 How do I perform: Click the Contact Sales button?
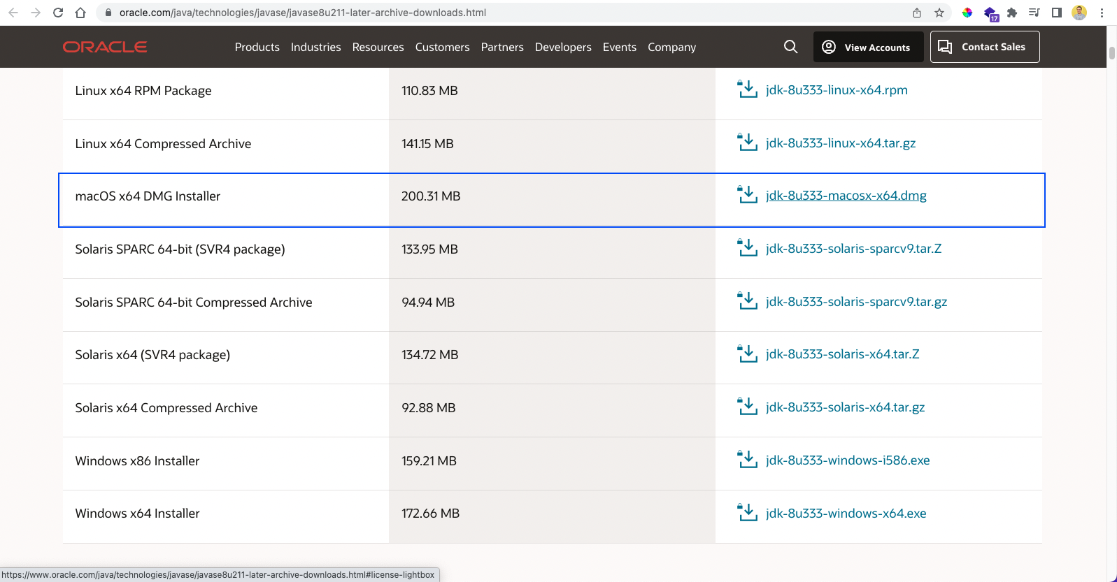point(985,47)
